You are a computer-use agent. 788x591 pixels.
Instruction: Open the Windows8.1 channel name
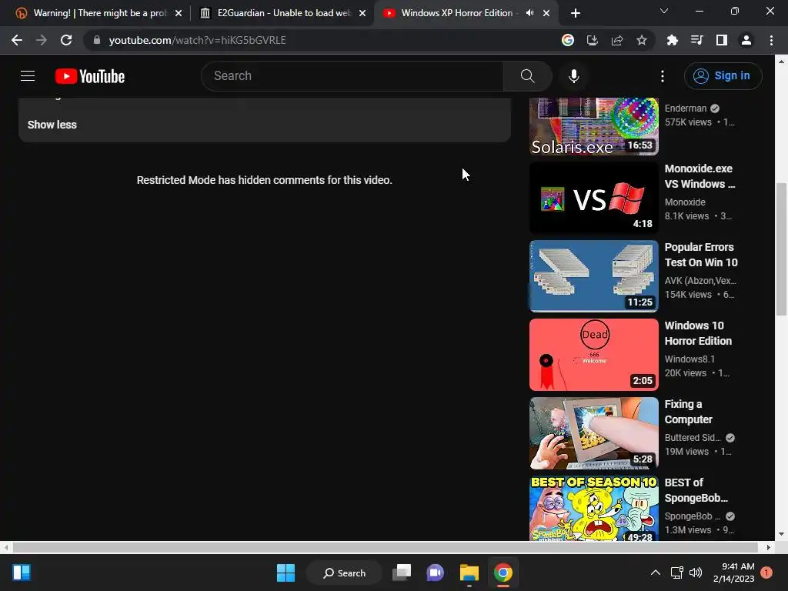(689, 359)
